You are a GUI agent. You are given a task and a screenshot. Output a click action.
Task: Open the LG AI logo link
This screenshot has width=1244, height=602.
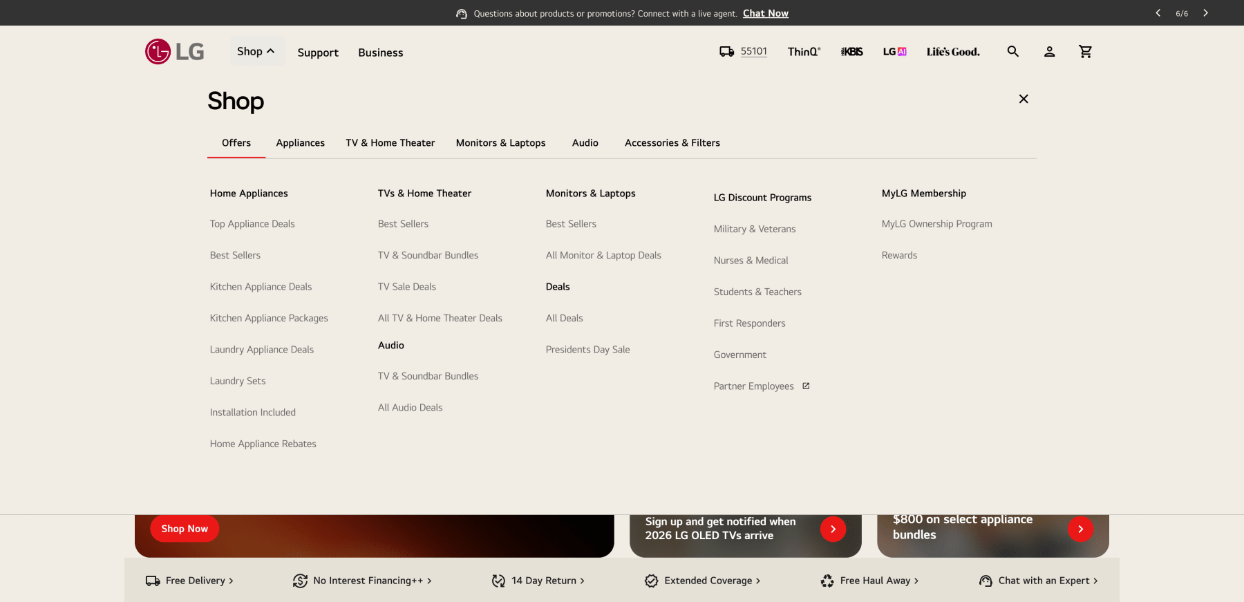click(894, 52)
